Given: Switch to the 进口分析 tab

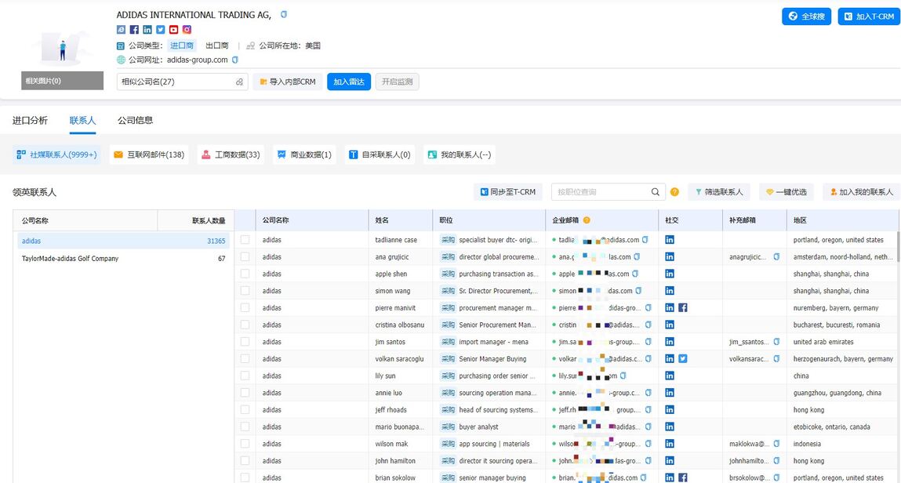Looking at the screenshot, I should [x=30, y=120].
